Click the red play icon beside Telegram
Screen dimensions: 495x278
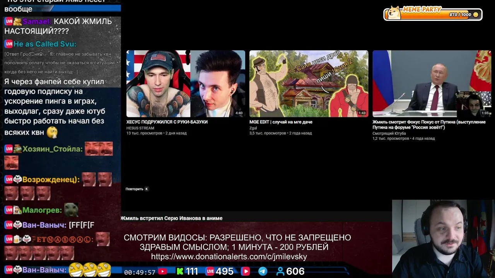coord(246,271)
